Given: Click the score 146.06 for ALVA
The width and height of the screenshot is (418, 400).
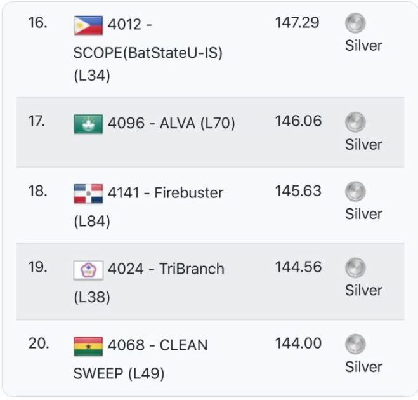Looking at the screenshot, I should pyautogui.click(x=298, y=121).
